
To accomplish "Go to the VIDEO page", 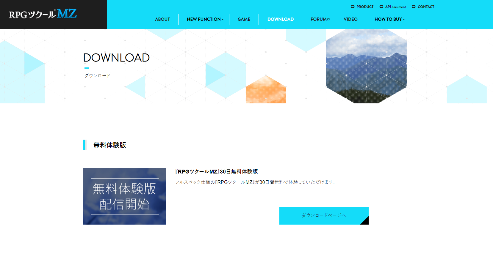I will pos(350,19).
